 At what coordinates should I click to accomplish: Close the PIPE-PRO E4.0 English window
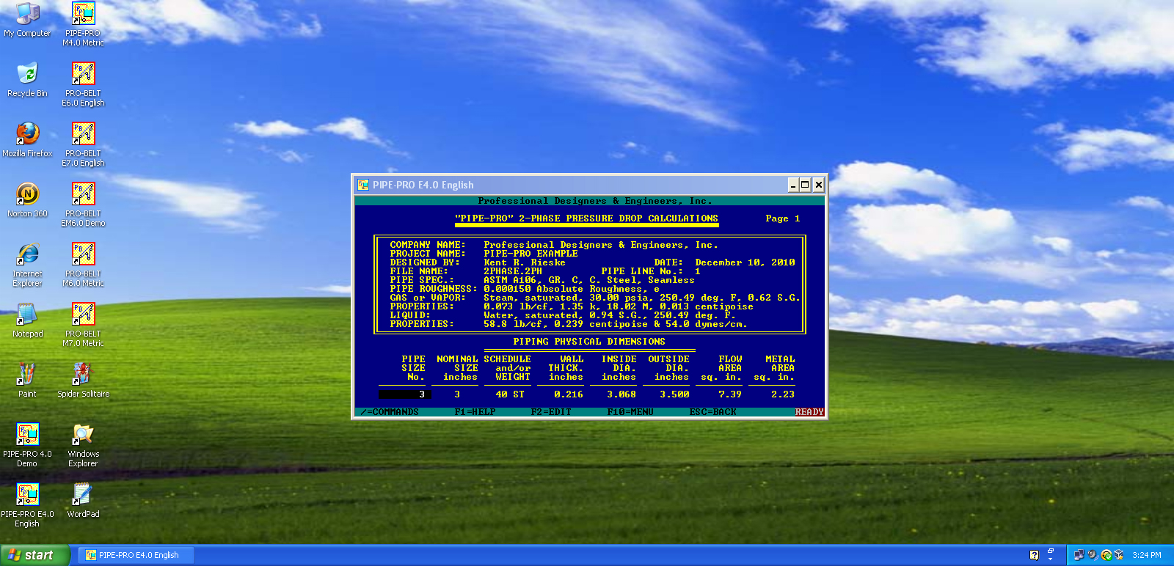click(819, 185)
